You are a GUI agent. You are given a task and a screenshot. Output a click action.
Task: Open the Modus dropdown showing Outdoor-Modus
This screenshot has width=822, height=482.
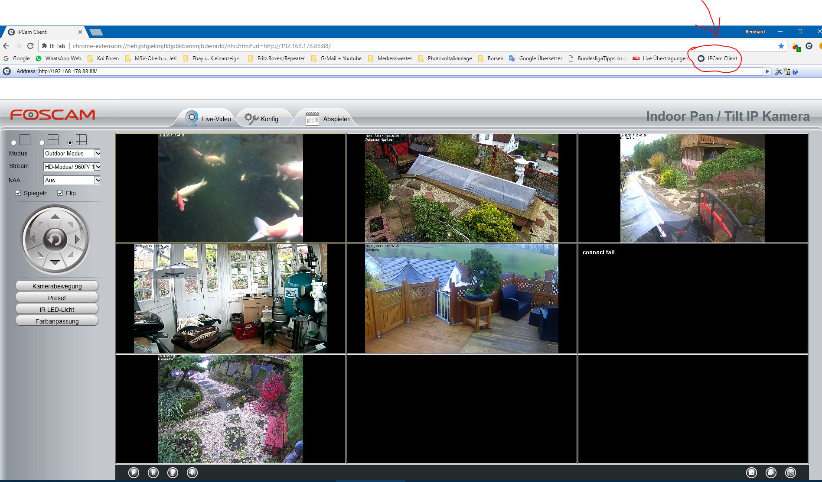coord(72,153)
